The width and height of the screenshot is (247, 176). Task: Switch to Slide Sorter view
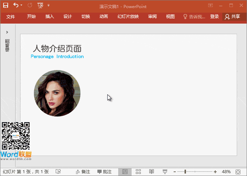[138, 171]
